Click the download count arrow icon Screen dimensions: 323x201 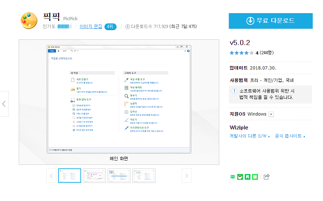tap(127, 27)
